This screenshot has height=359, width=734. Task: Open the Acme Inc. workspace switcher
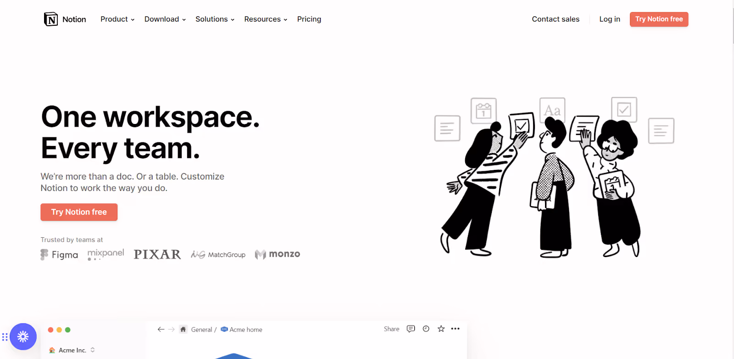(x=72, y=350)
